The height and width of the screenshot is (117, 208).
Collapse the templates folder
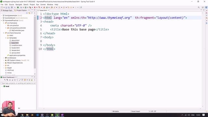click(x=6, y=38)
